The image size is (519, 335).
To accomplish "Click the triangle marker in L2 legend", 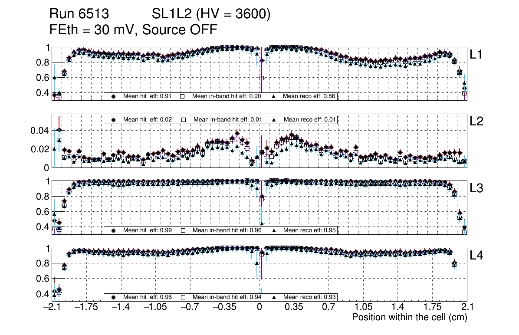I will coord(274,120).
